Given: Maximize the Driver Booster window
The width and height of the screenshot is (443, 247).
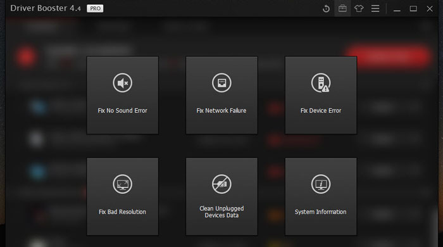Looking at the screenshot, I should (x=413, y=9).
